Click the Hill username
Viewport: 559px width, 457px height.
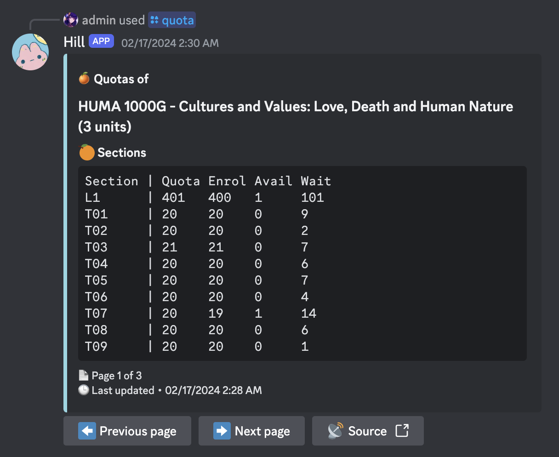[74, 42]
